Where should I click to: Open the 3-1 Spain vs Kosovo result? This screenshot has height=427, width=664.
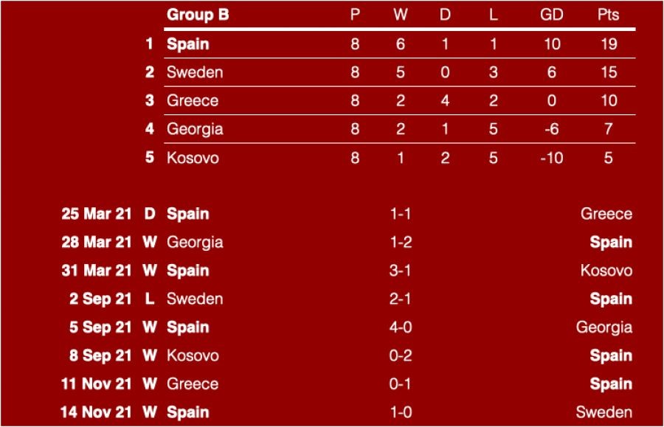point(400,271)
